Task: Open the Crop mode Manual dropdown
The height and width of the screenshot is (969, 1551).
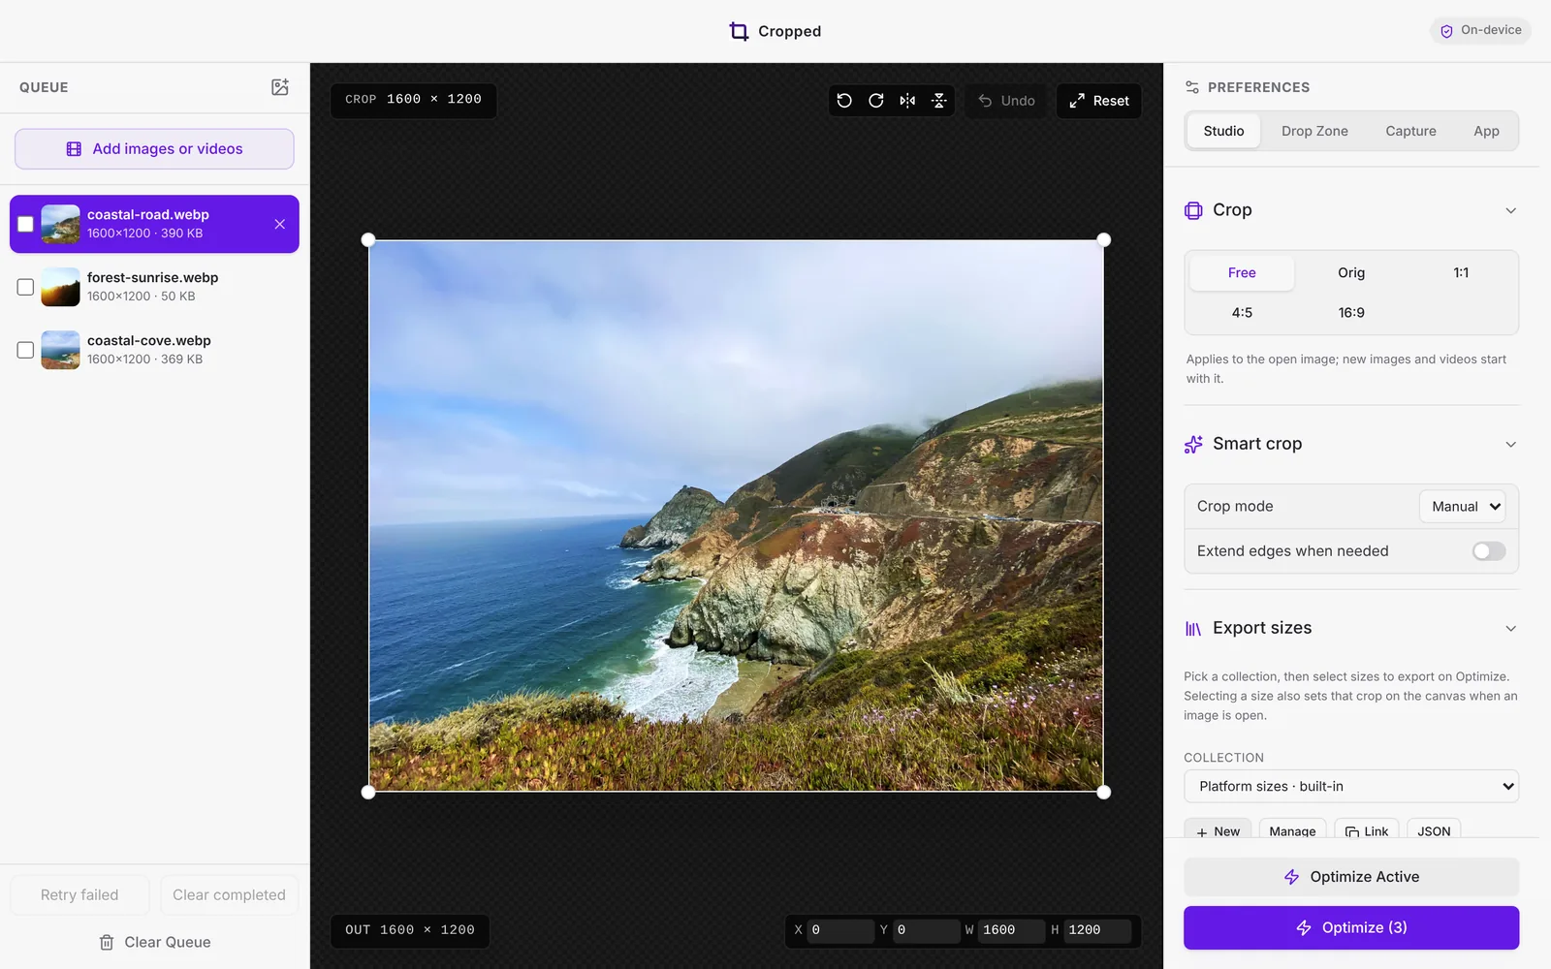Action: tap(1464, 507)
